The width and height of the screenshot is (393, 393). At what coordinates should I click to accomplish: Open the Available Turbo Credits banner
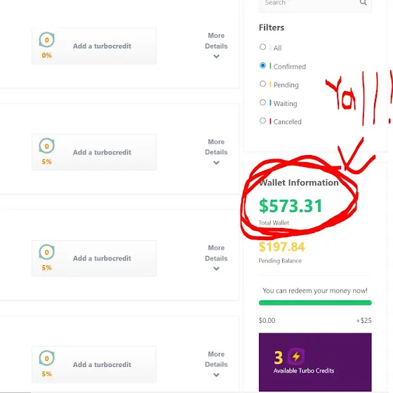pos(315,362)
